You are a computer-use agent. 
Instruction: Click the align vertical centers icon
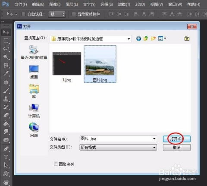click(119, 14)
